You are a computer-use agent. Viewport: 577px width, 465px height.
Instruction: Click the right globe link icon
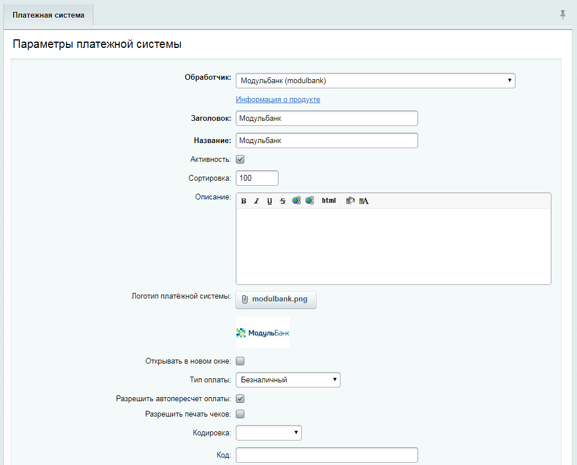point(309,201)
